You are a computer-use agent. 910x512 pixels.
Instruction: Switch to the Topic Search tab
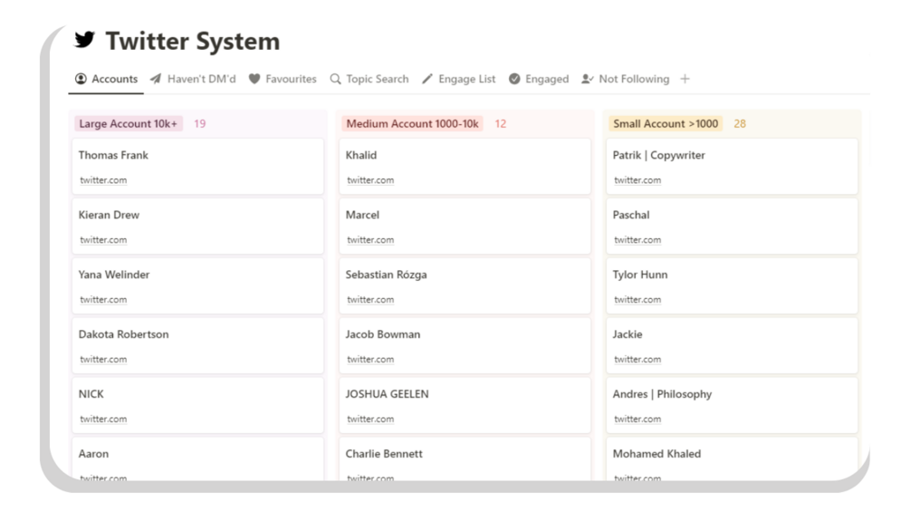(369, 78)
